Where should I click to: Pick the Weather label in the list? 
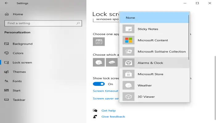point(144,85)
